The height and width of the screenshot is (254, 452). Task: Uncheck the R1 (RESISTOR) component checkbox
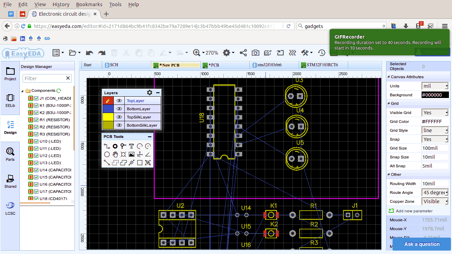coord(36,120)
